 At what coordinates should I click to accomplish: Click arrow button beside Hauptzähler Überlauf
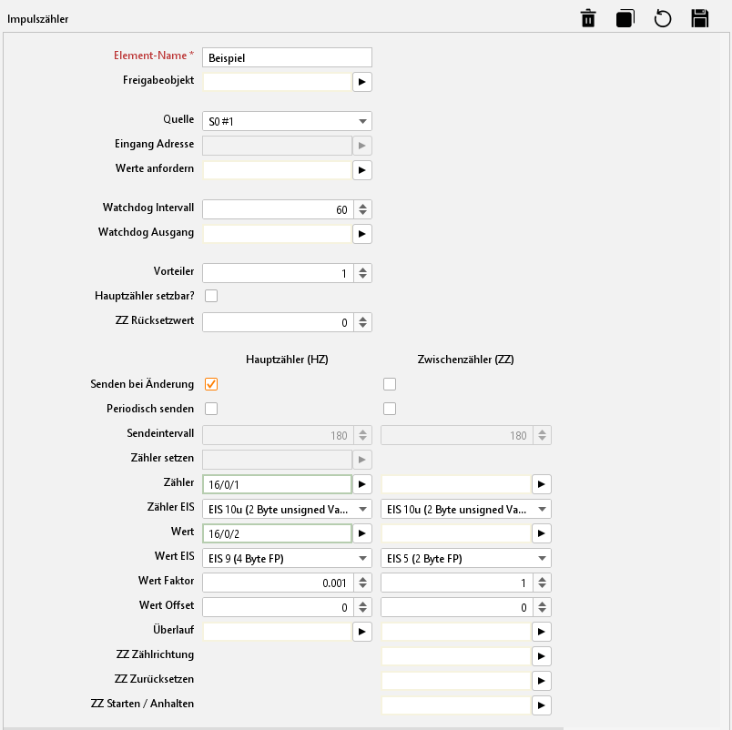[x=362, y=630]
